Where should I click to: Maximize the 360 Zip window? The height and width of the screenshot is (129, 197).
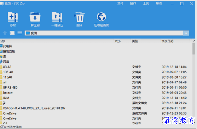coord(182,4)
